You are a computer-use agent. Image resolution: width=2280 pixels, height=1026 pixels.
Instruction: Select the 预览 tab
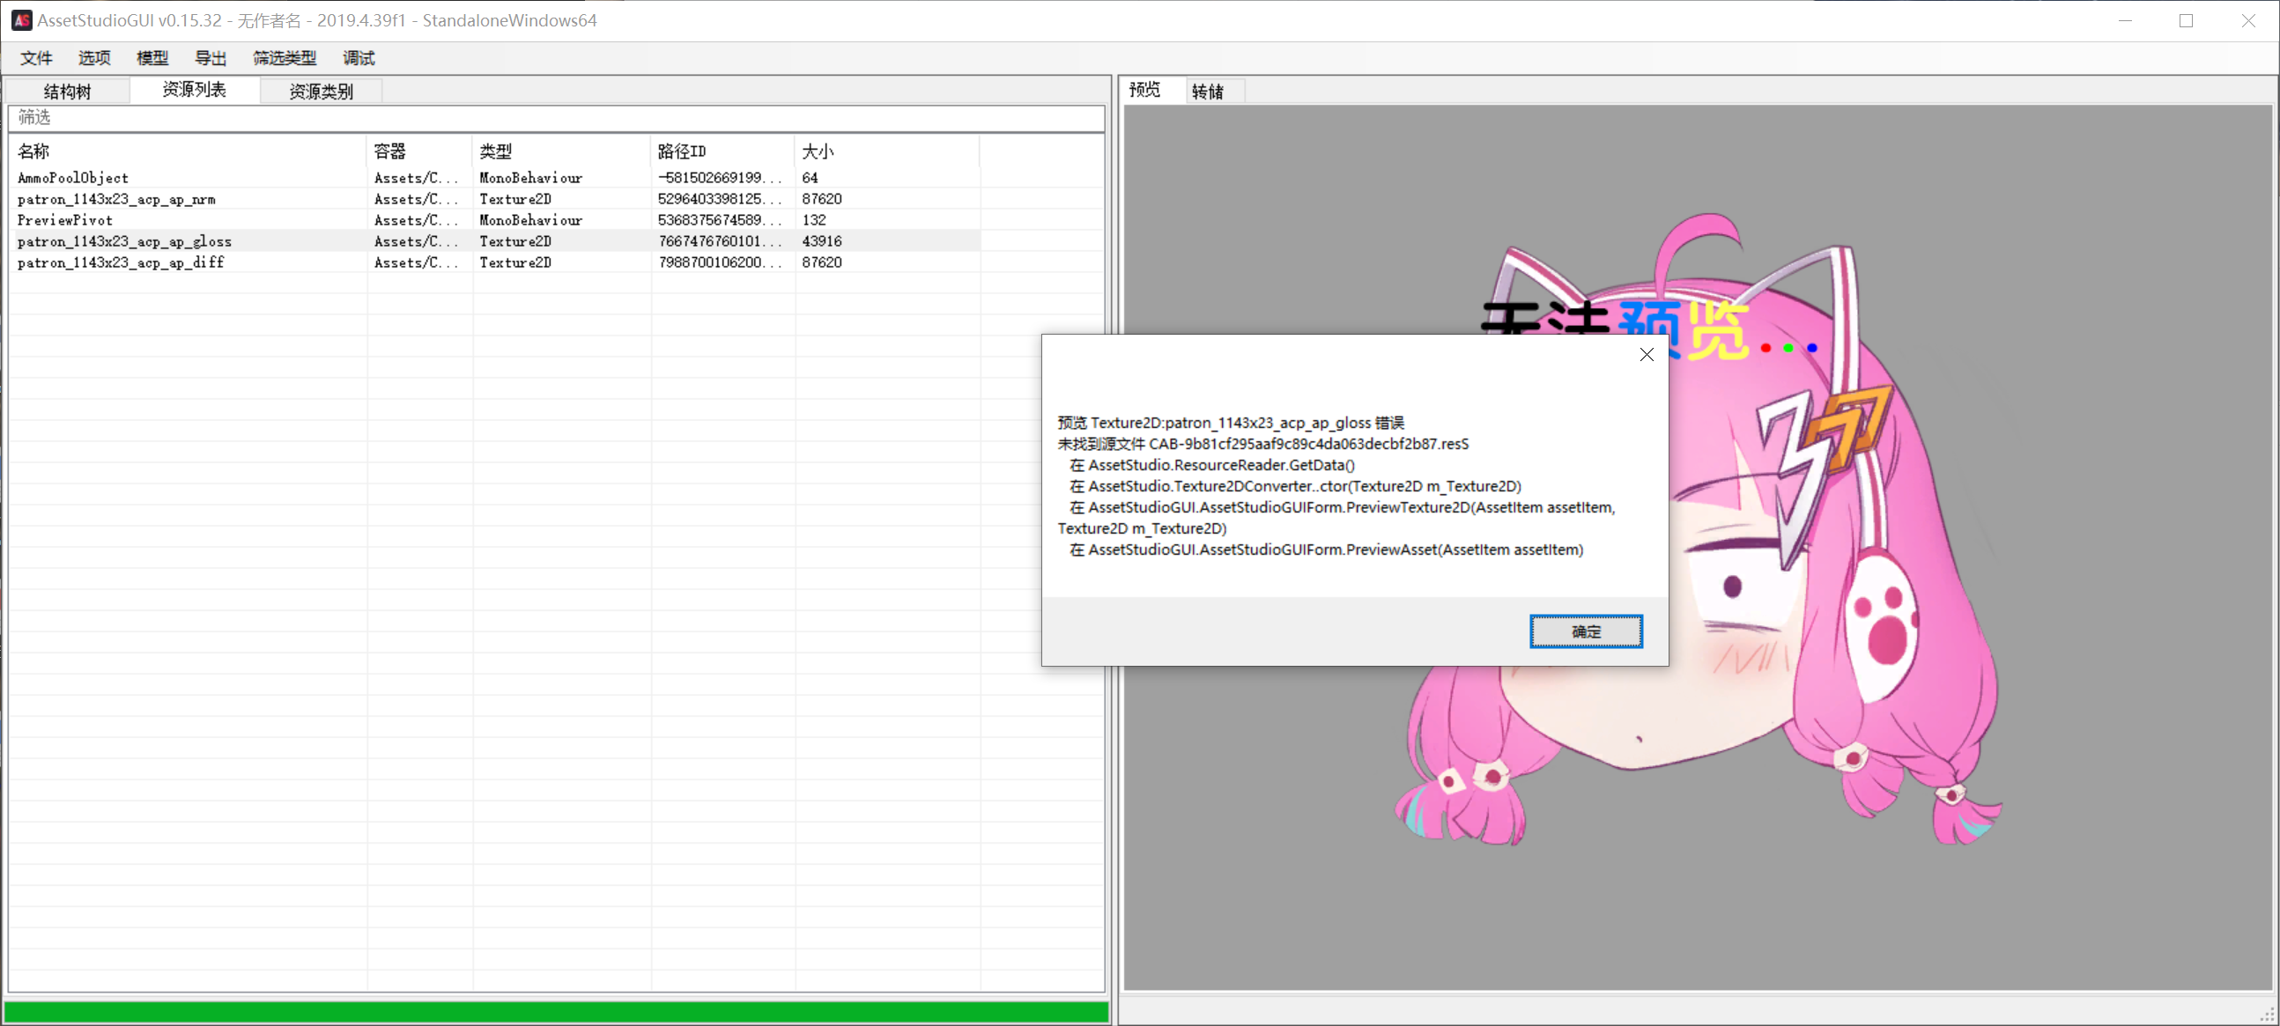1144,90
